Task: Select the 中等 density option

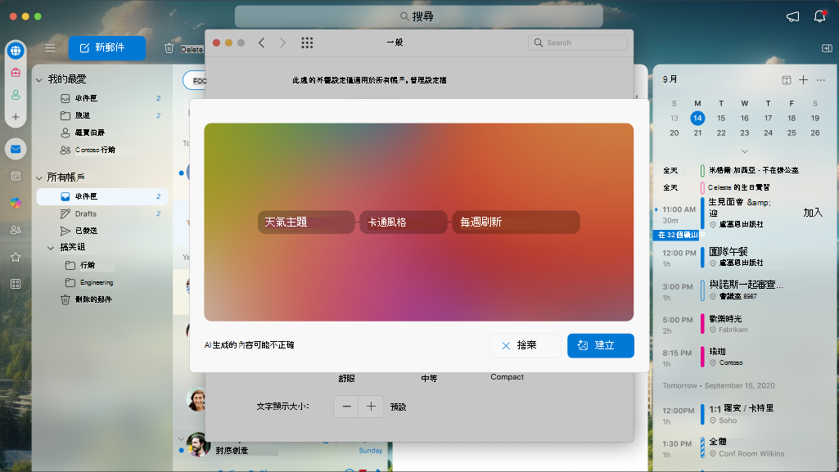Action: pos(429,378)
